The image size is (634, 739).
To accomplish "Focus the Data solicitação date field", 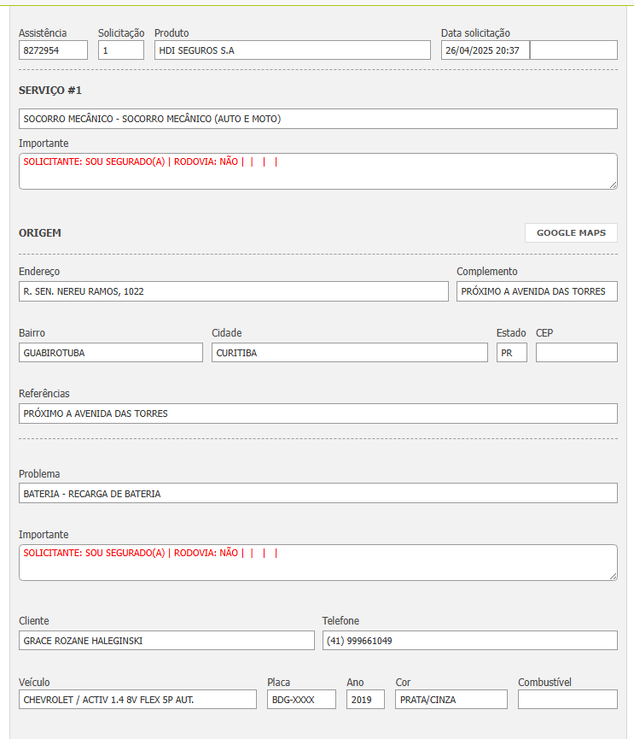I will pyautogui.click(x=485, y=50).
